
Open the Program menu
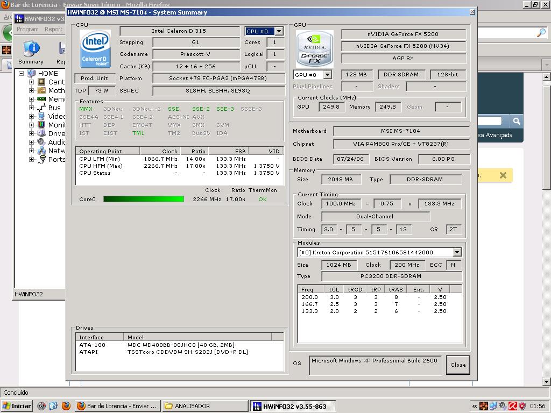[27, 29]
